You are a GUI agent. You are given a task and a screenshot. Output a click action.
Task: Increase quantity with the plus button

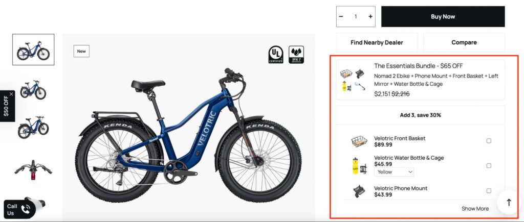pos(370,17)
